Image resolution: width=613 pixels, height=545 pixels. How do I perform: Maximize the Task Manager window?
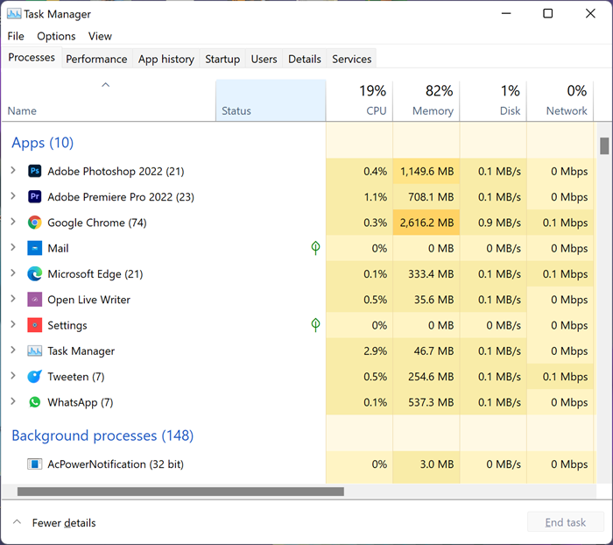tap(547, 14)
